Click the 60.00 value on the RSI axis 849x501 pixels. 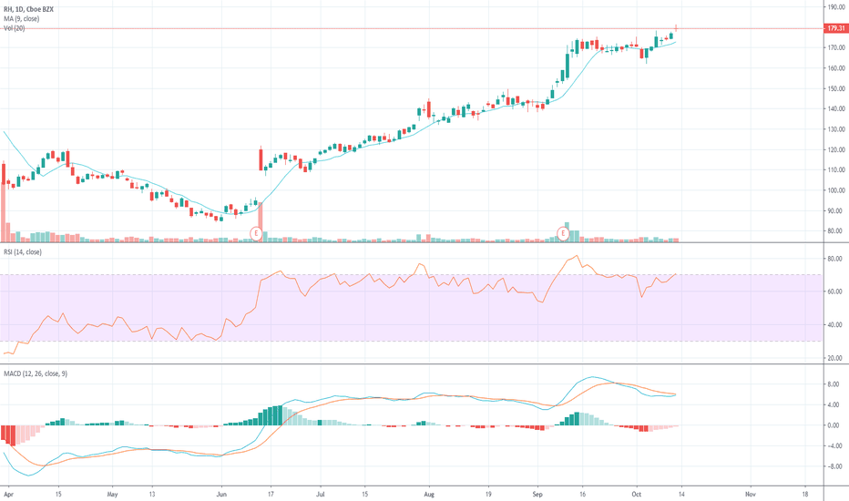coord(836,291)
